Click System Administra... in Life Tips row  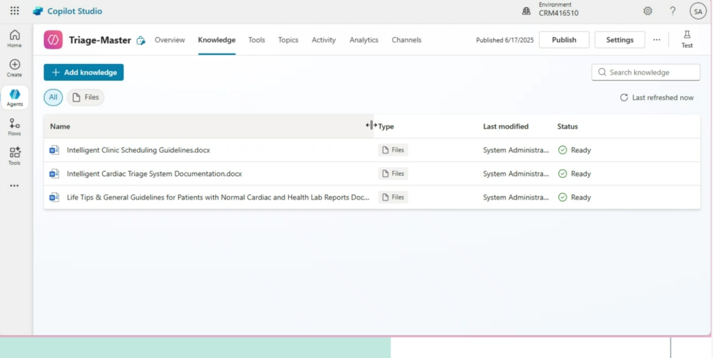[x=516, y=197]
